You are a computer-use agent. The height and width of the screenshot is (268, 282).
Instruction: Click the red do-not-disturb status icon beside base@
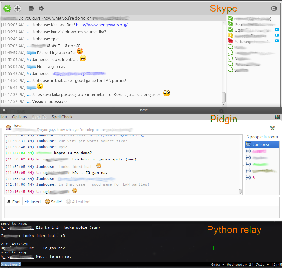[230, 41]
